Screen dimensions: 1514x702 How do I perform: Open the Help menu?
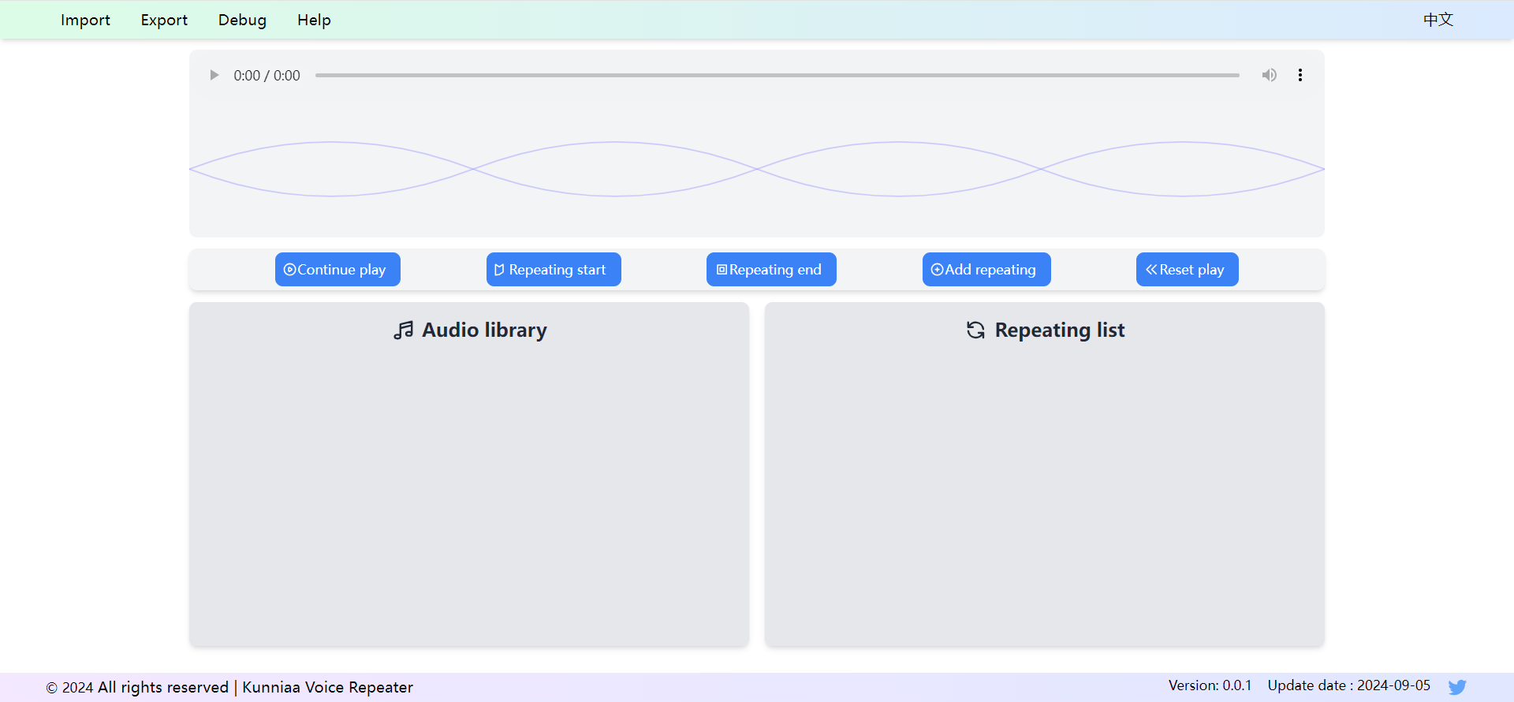[x=314, y=20]
